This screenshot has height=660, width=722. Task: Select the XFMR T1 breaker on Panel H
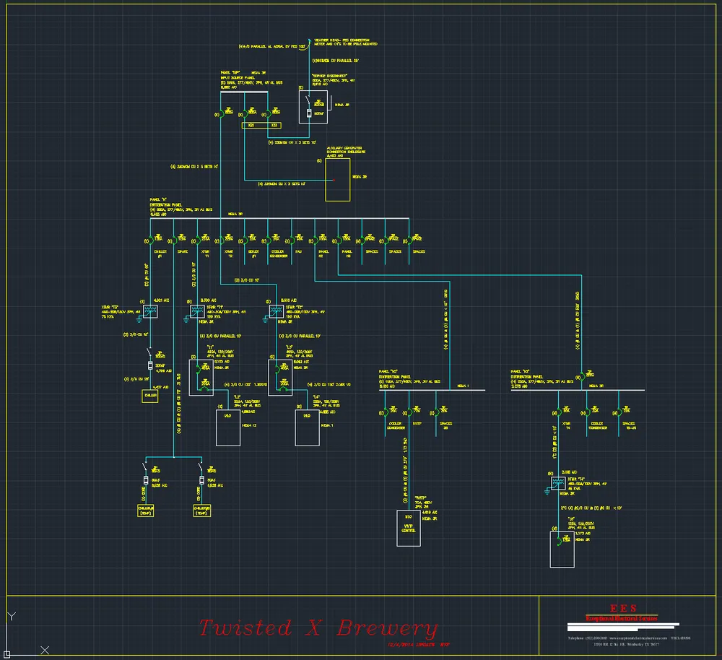(x=198, y=240)
